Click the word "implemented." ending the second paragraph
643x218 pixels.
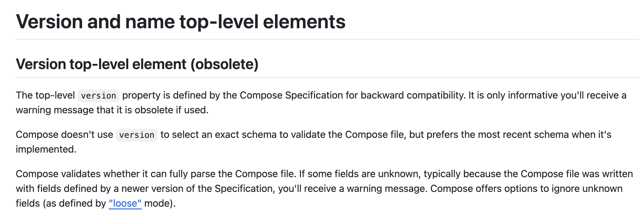click(46, 149)
